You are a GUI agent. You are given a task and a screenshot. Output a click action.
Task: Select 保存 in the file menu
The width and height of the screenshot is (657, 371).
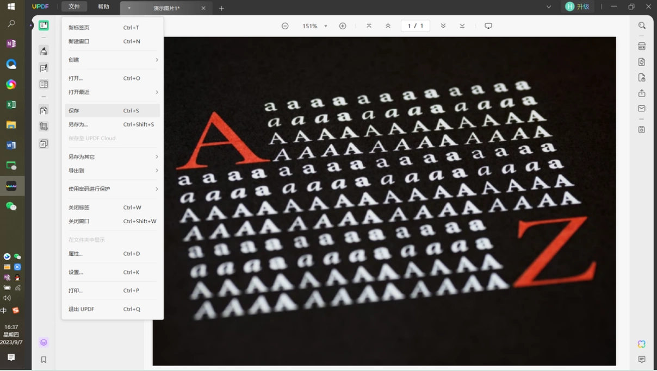(x=113, y=111)
